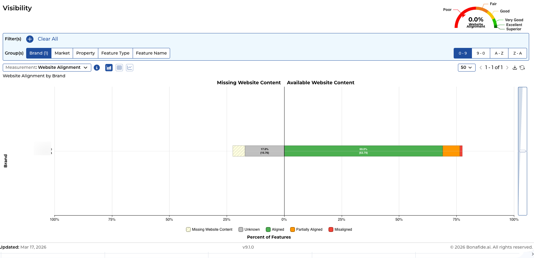Click the green Aligned bar segment
The image size is (534, 258).
coord(363,151)
